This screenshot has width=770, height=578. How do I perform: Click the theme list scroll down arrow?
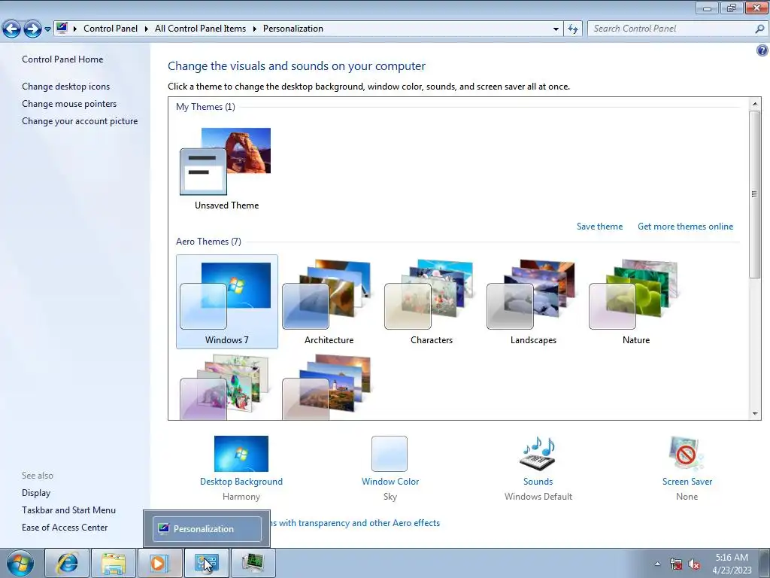tap(755, 414)
